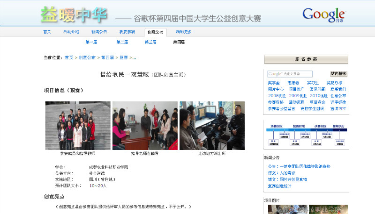Select the 创意公布 navigation tab
The height and width of the screenshot is (214, 375).
[156, 32]
